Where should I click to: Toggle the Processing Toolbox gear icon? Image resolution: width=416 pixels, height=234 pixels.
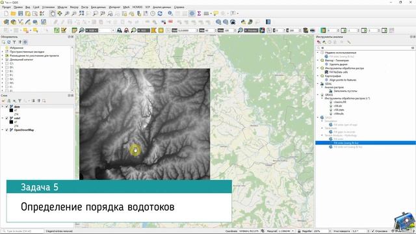click(x=192, y=14)
